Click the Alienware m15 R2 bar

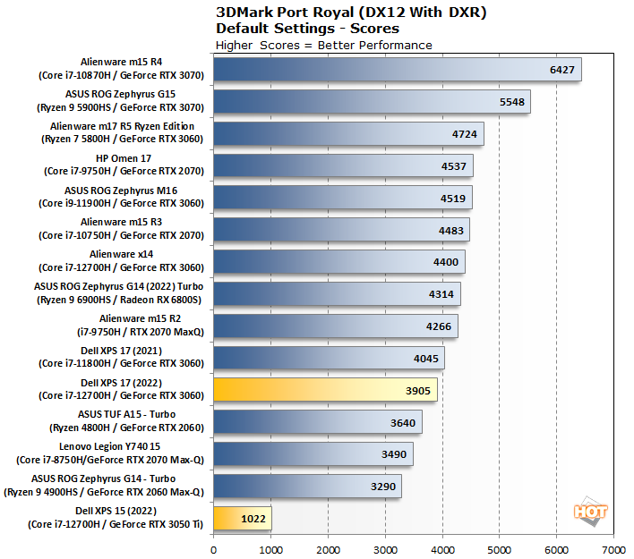click(335, 326)
